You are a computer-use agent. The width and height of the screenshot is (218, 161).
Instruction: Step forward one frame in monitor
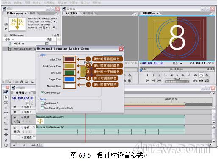[x=183, y=75]
